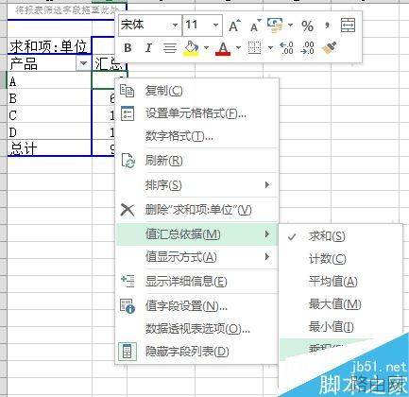Click the increase decimal places icon
This screenshot has height=397, width=409.
286,48
